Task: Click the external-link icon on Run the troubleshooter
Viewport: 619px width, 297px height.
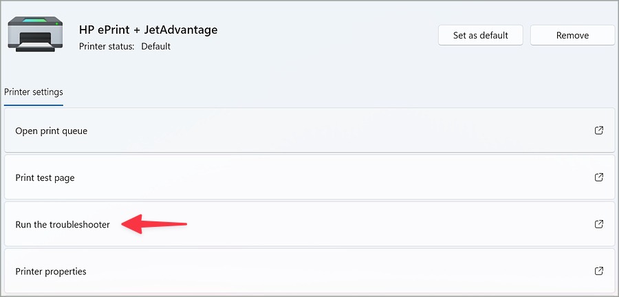Action: [x=599, y=224]
